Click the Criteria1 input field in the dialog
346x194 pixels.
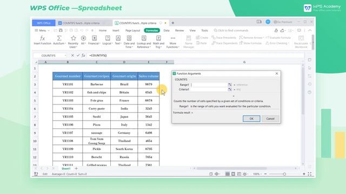[209, 89]
